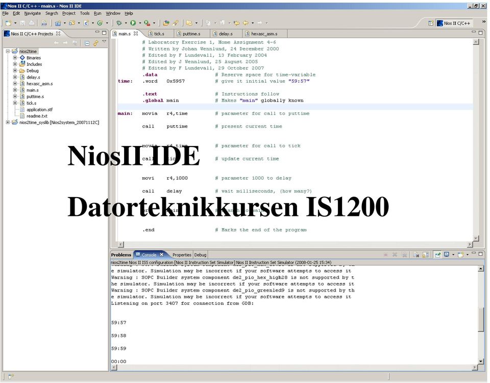Select readme.txt in the project tree
490x383 pixels.
click(37, 116)
